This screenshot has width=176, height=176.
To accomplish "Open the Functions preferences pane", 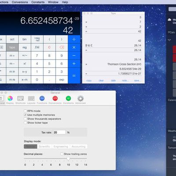I will [42, 100].
